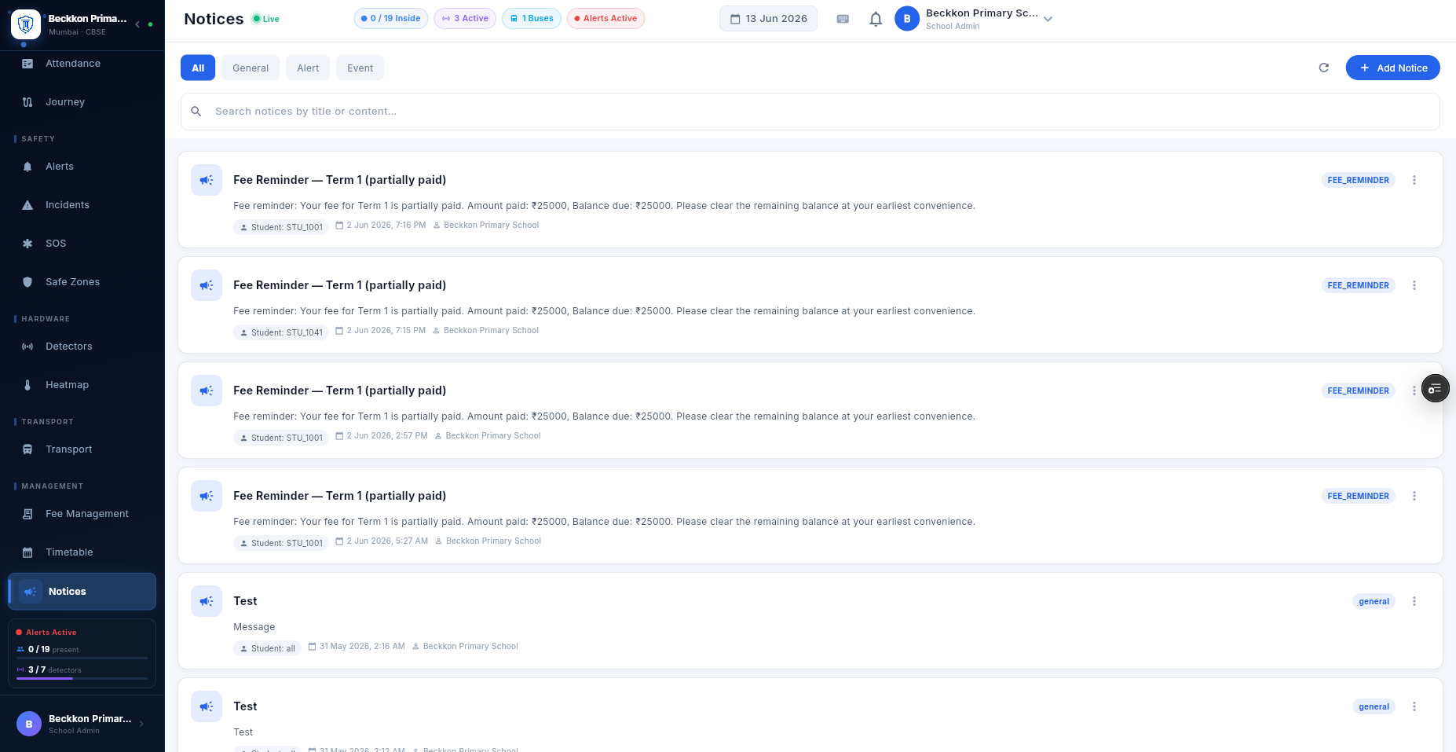Expand the school account dropdown in header
Screen dimensions: 1456x752
click(1048, 19)
